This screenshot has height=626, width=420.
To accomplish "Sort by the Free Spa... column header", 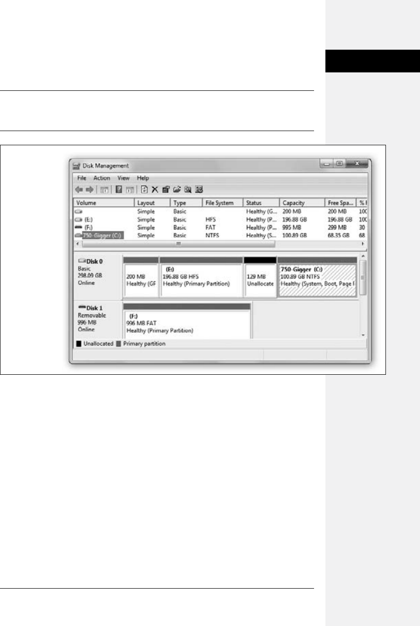I will click(341, 203).
